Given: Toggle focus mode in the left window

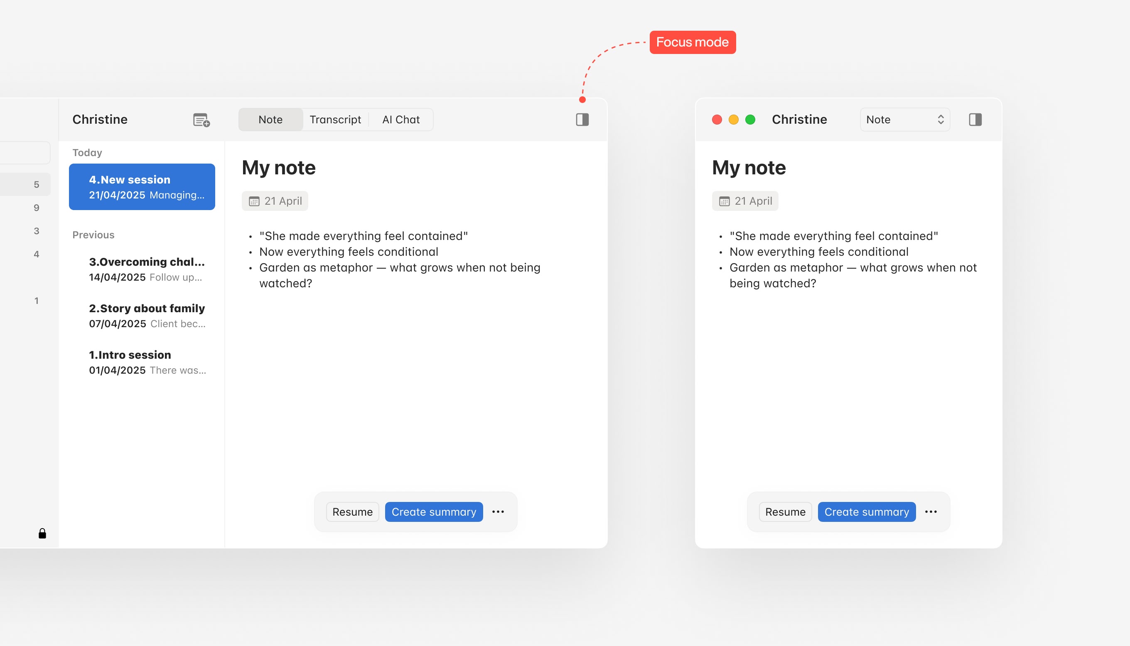Looking at the screenshot, I should click(x=582, y=120).
